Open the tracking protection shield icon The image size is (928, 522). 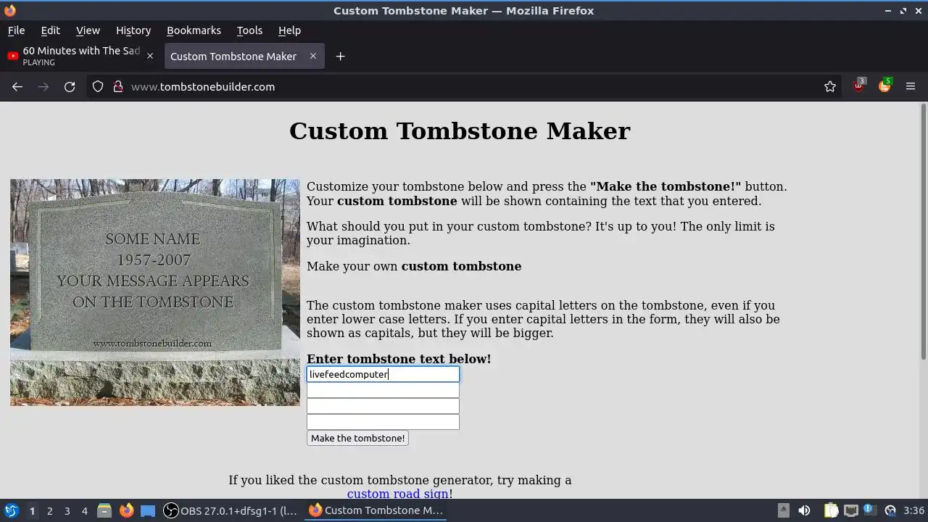98,87
